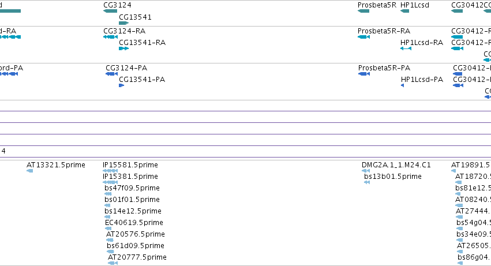This screenshot has height=266, width=491.
Task: Click the bs54g04 EST label
Action: point(474,223)
